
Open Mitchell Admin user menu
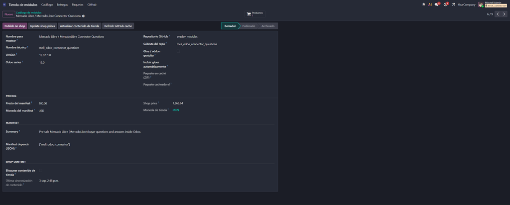(x=493, y=4)
